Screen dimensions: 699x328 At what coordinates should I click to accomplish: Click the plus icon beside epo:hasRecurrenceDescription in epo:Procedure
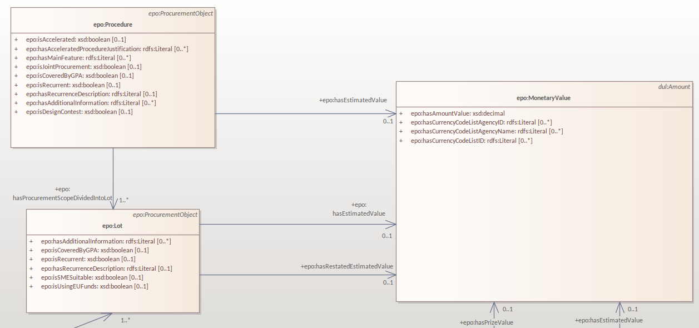click(17, 93)
